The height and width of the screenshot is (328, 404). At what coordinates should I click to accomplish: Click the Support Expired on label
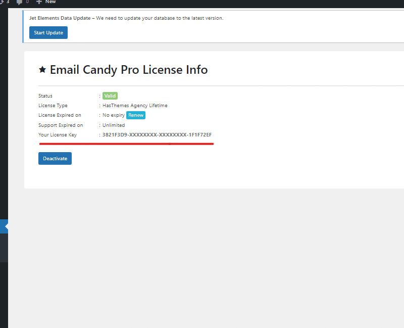pos(61,125)
